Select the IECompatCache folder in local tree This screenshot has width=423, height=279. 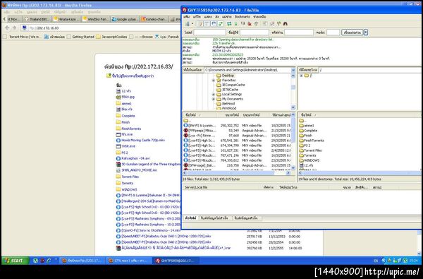point(231,85)
